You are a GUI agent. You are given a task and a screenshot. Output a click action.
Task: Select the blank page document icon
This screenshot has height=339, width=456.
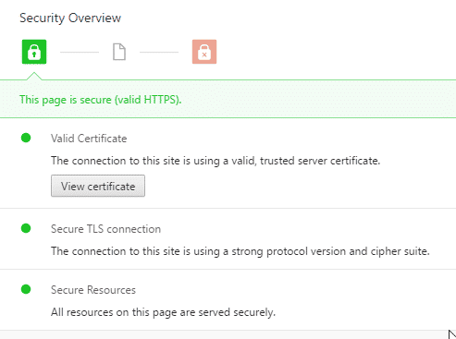tap(119, 52)
